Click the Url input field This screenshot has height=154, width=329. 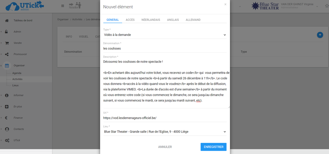(164, 118)
